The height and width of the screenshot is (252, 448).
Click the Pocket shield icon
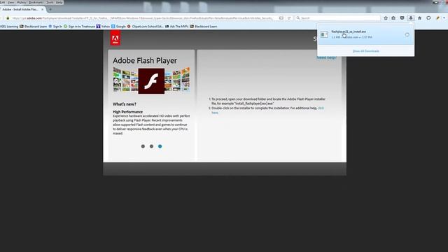[x=402, y=18]
